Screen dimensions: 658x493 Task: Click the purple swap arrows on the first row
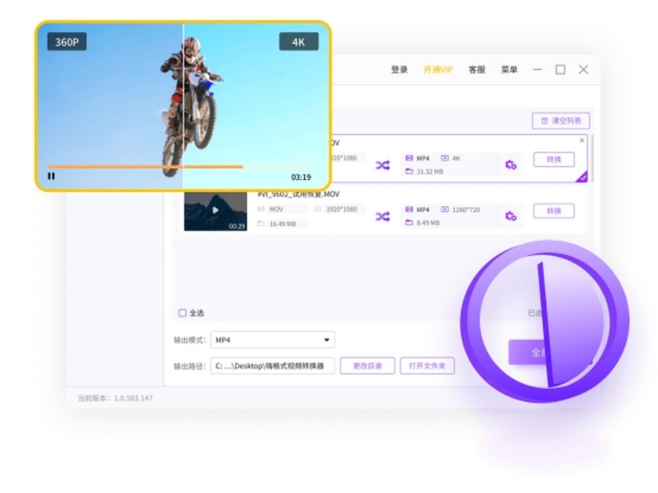(x=383, y=164)
